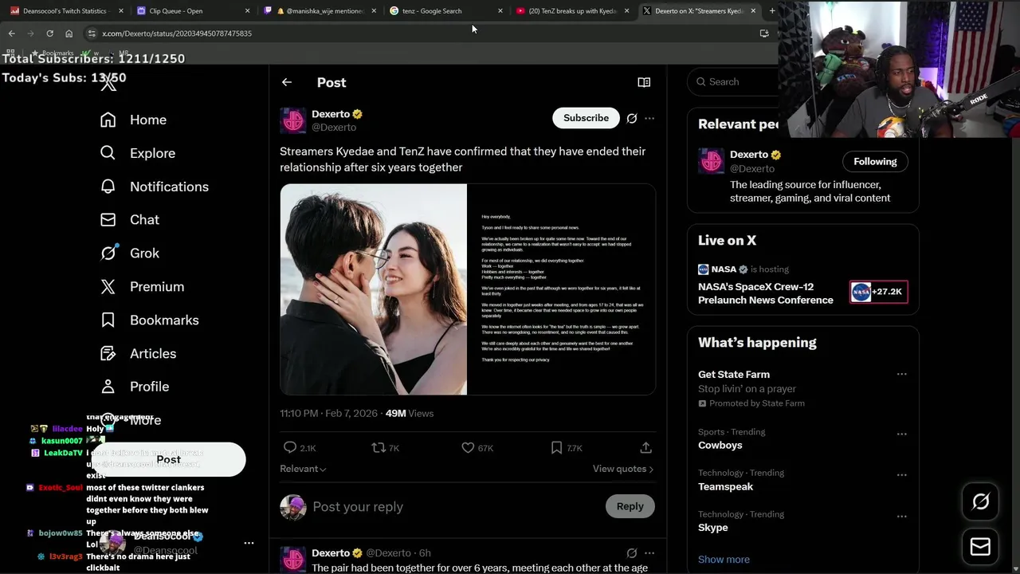
Task: Click the Teamspeak trending topic
Action: (725, 486)
